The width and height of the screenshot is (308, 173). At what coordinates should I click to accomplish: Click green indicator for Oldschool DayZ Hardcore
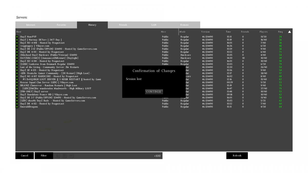[x=17, y=55]
